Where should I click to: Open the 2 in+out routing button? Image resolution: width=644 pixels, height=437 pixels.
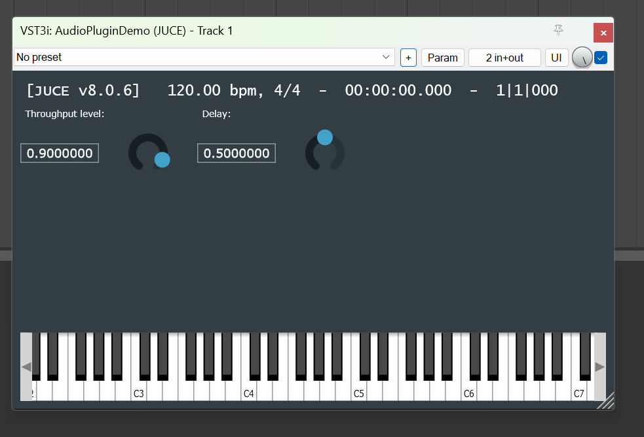pos(504,58)
